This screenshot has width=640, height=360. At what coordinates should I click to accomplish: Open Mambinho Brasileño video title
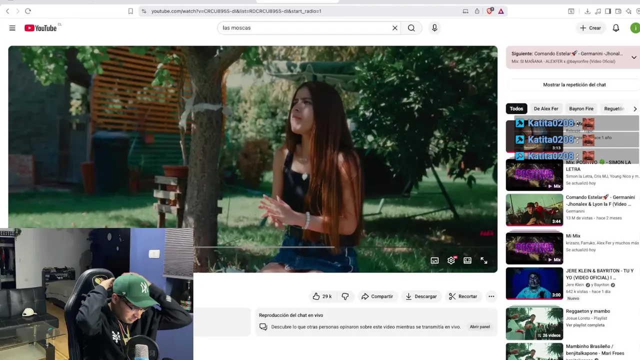[595, 349]
